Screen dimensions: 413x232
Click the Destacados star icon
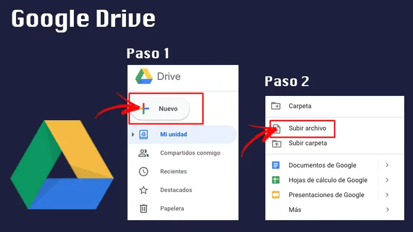click(x=144, y=190)
